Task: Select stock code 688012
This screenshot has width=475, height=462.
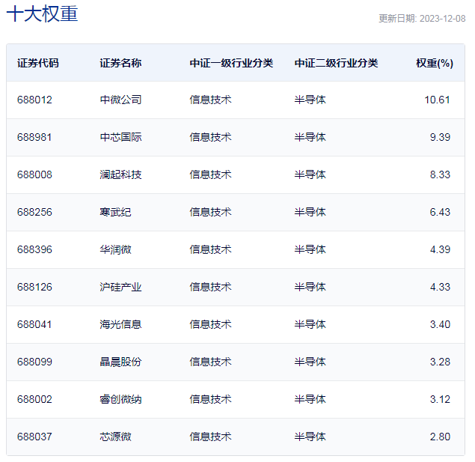Action: click(x=34, y=100)
